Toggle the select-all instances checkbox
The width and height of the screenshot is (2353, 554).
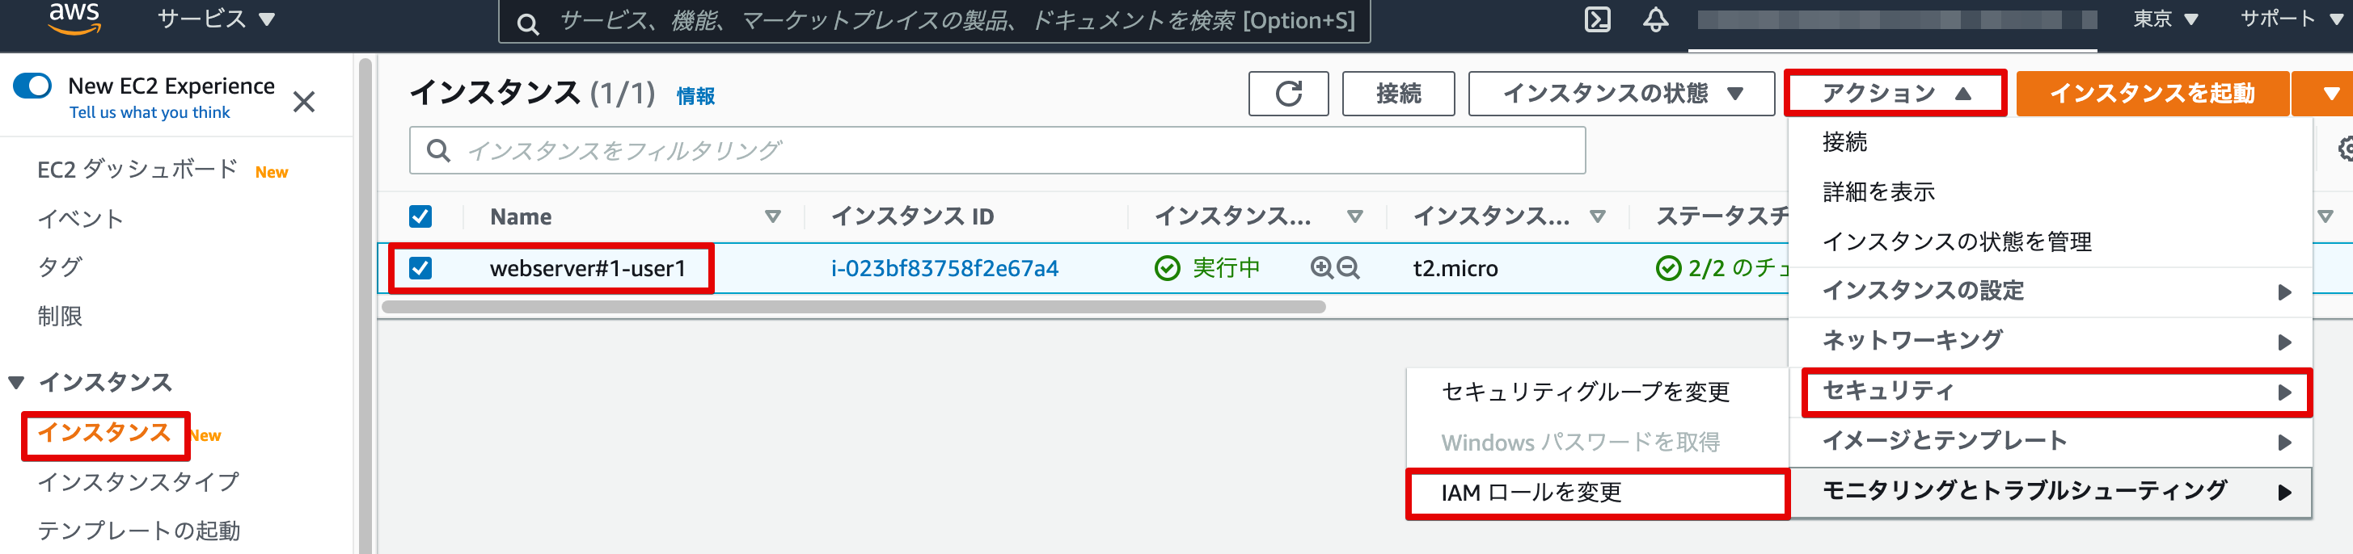coord(420,216)
